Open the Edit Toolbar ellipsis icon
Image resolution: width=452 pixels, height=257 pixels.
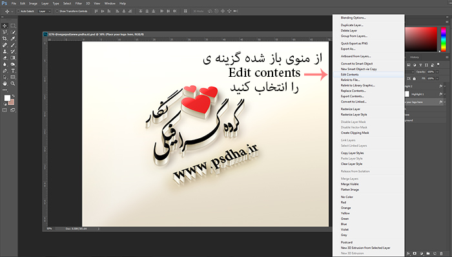(x=5, y=90)
